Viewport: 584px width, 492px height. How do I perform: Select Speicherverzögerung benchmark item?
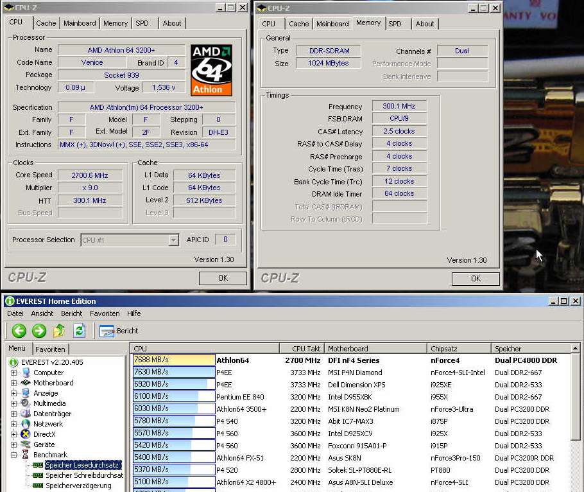tap(78, 486)
